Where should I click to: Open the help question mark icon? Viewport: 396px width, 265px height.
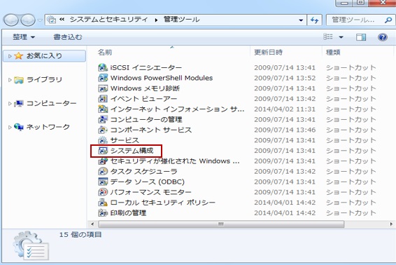383,37
